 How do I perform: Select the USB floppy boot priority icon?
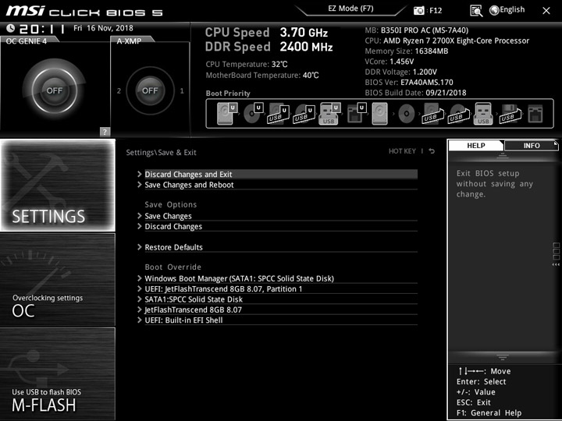coord(510,114)
